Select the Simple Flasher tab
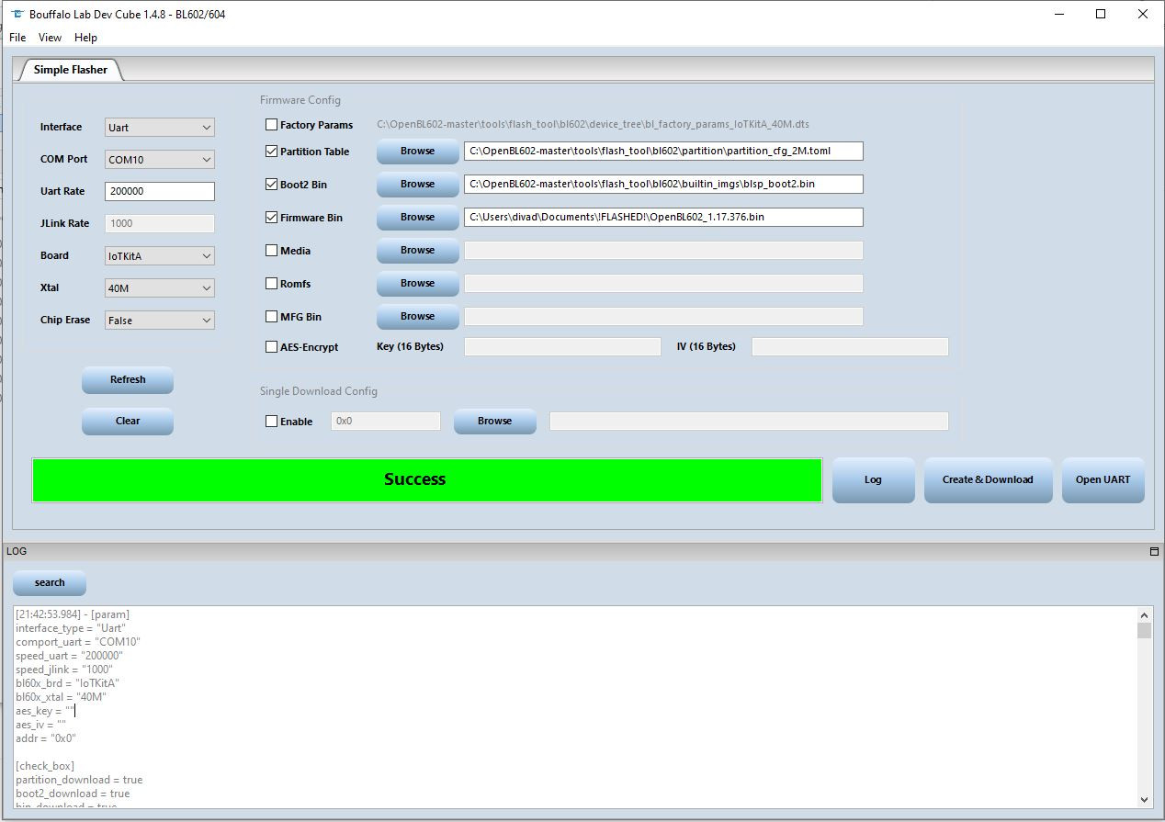This screenshot has width=1165, height=822. coord(70,70)
